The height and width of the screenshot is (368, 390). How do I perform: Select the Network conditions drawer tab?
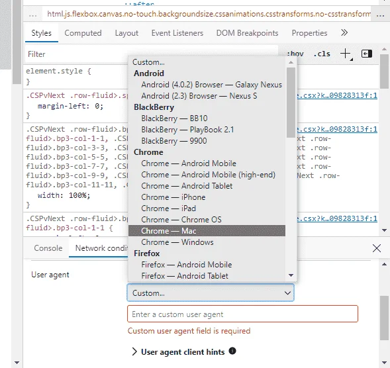99,248
